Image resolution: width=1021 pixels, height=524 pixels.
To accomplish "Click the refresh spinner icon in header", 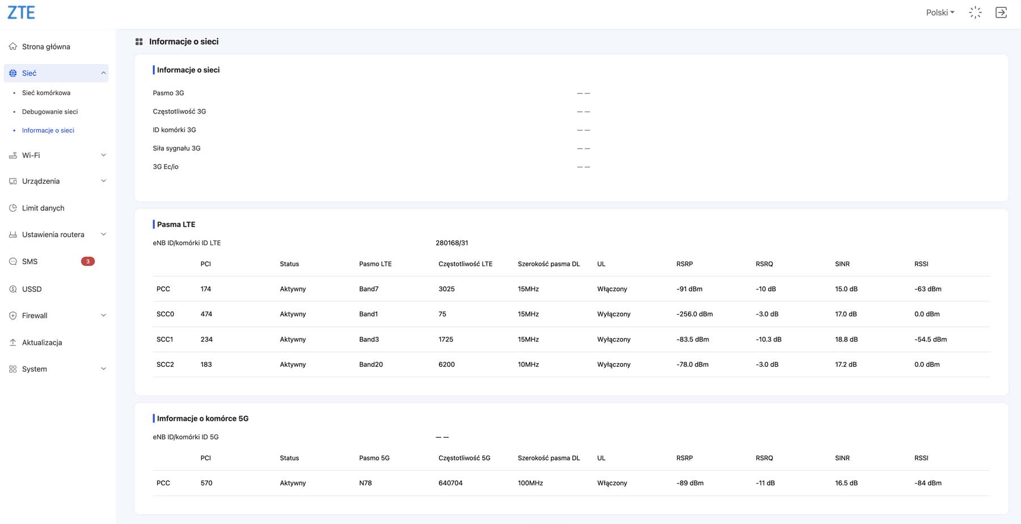I will coord(975,12).
